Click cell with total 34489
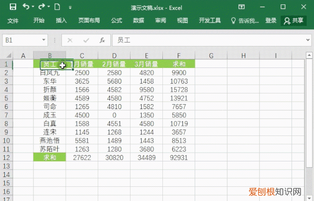 pos(147,157)
